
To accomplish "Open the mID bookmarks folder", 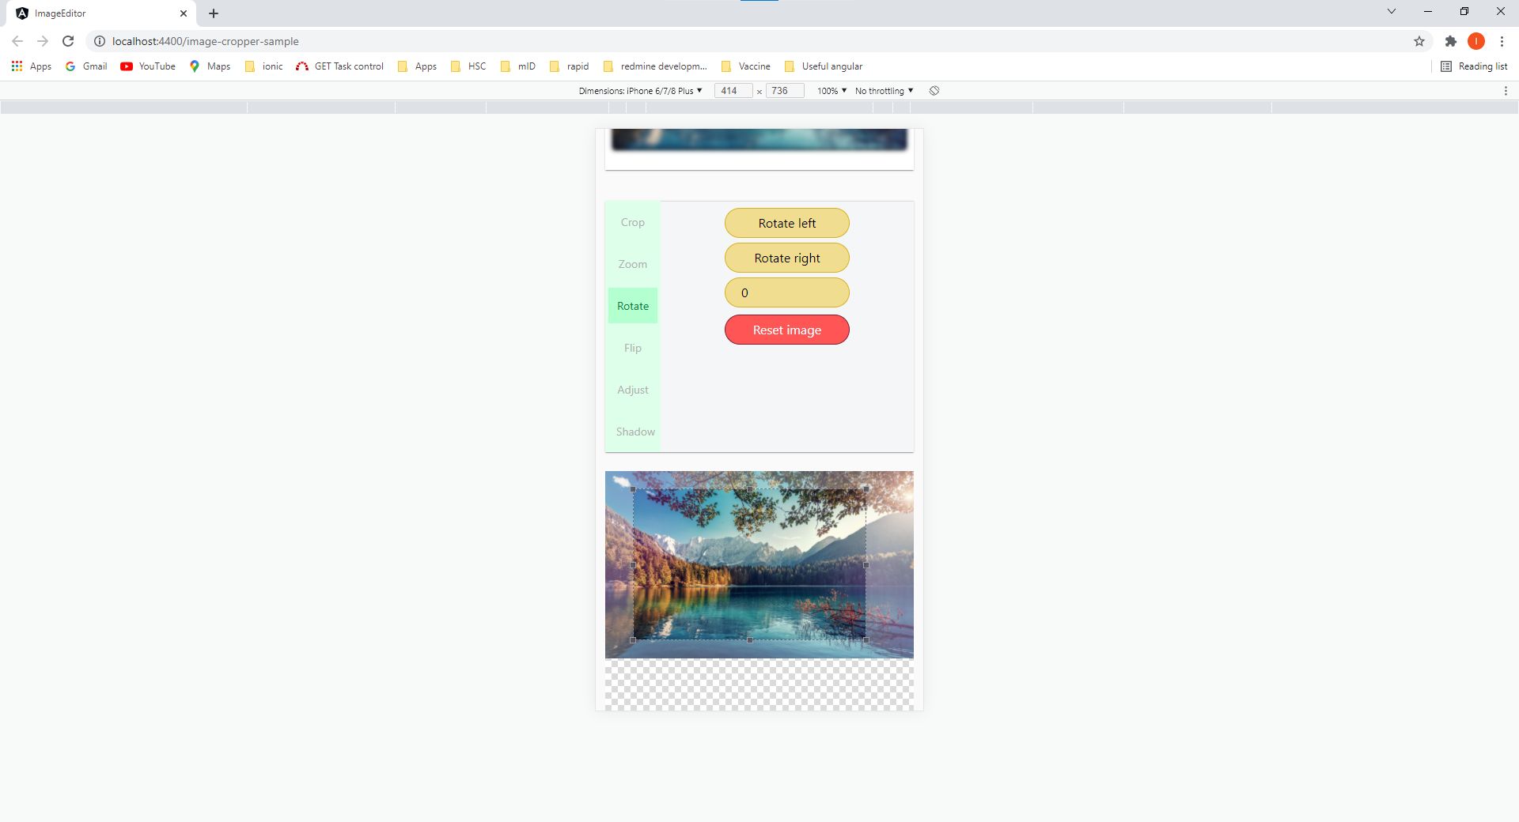I will tap(518, 66).
